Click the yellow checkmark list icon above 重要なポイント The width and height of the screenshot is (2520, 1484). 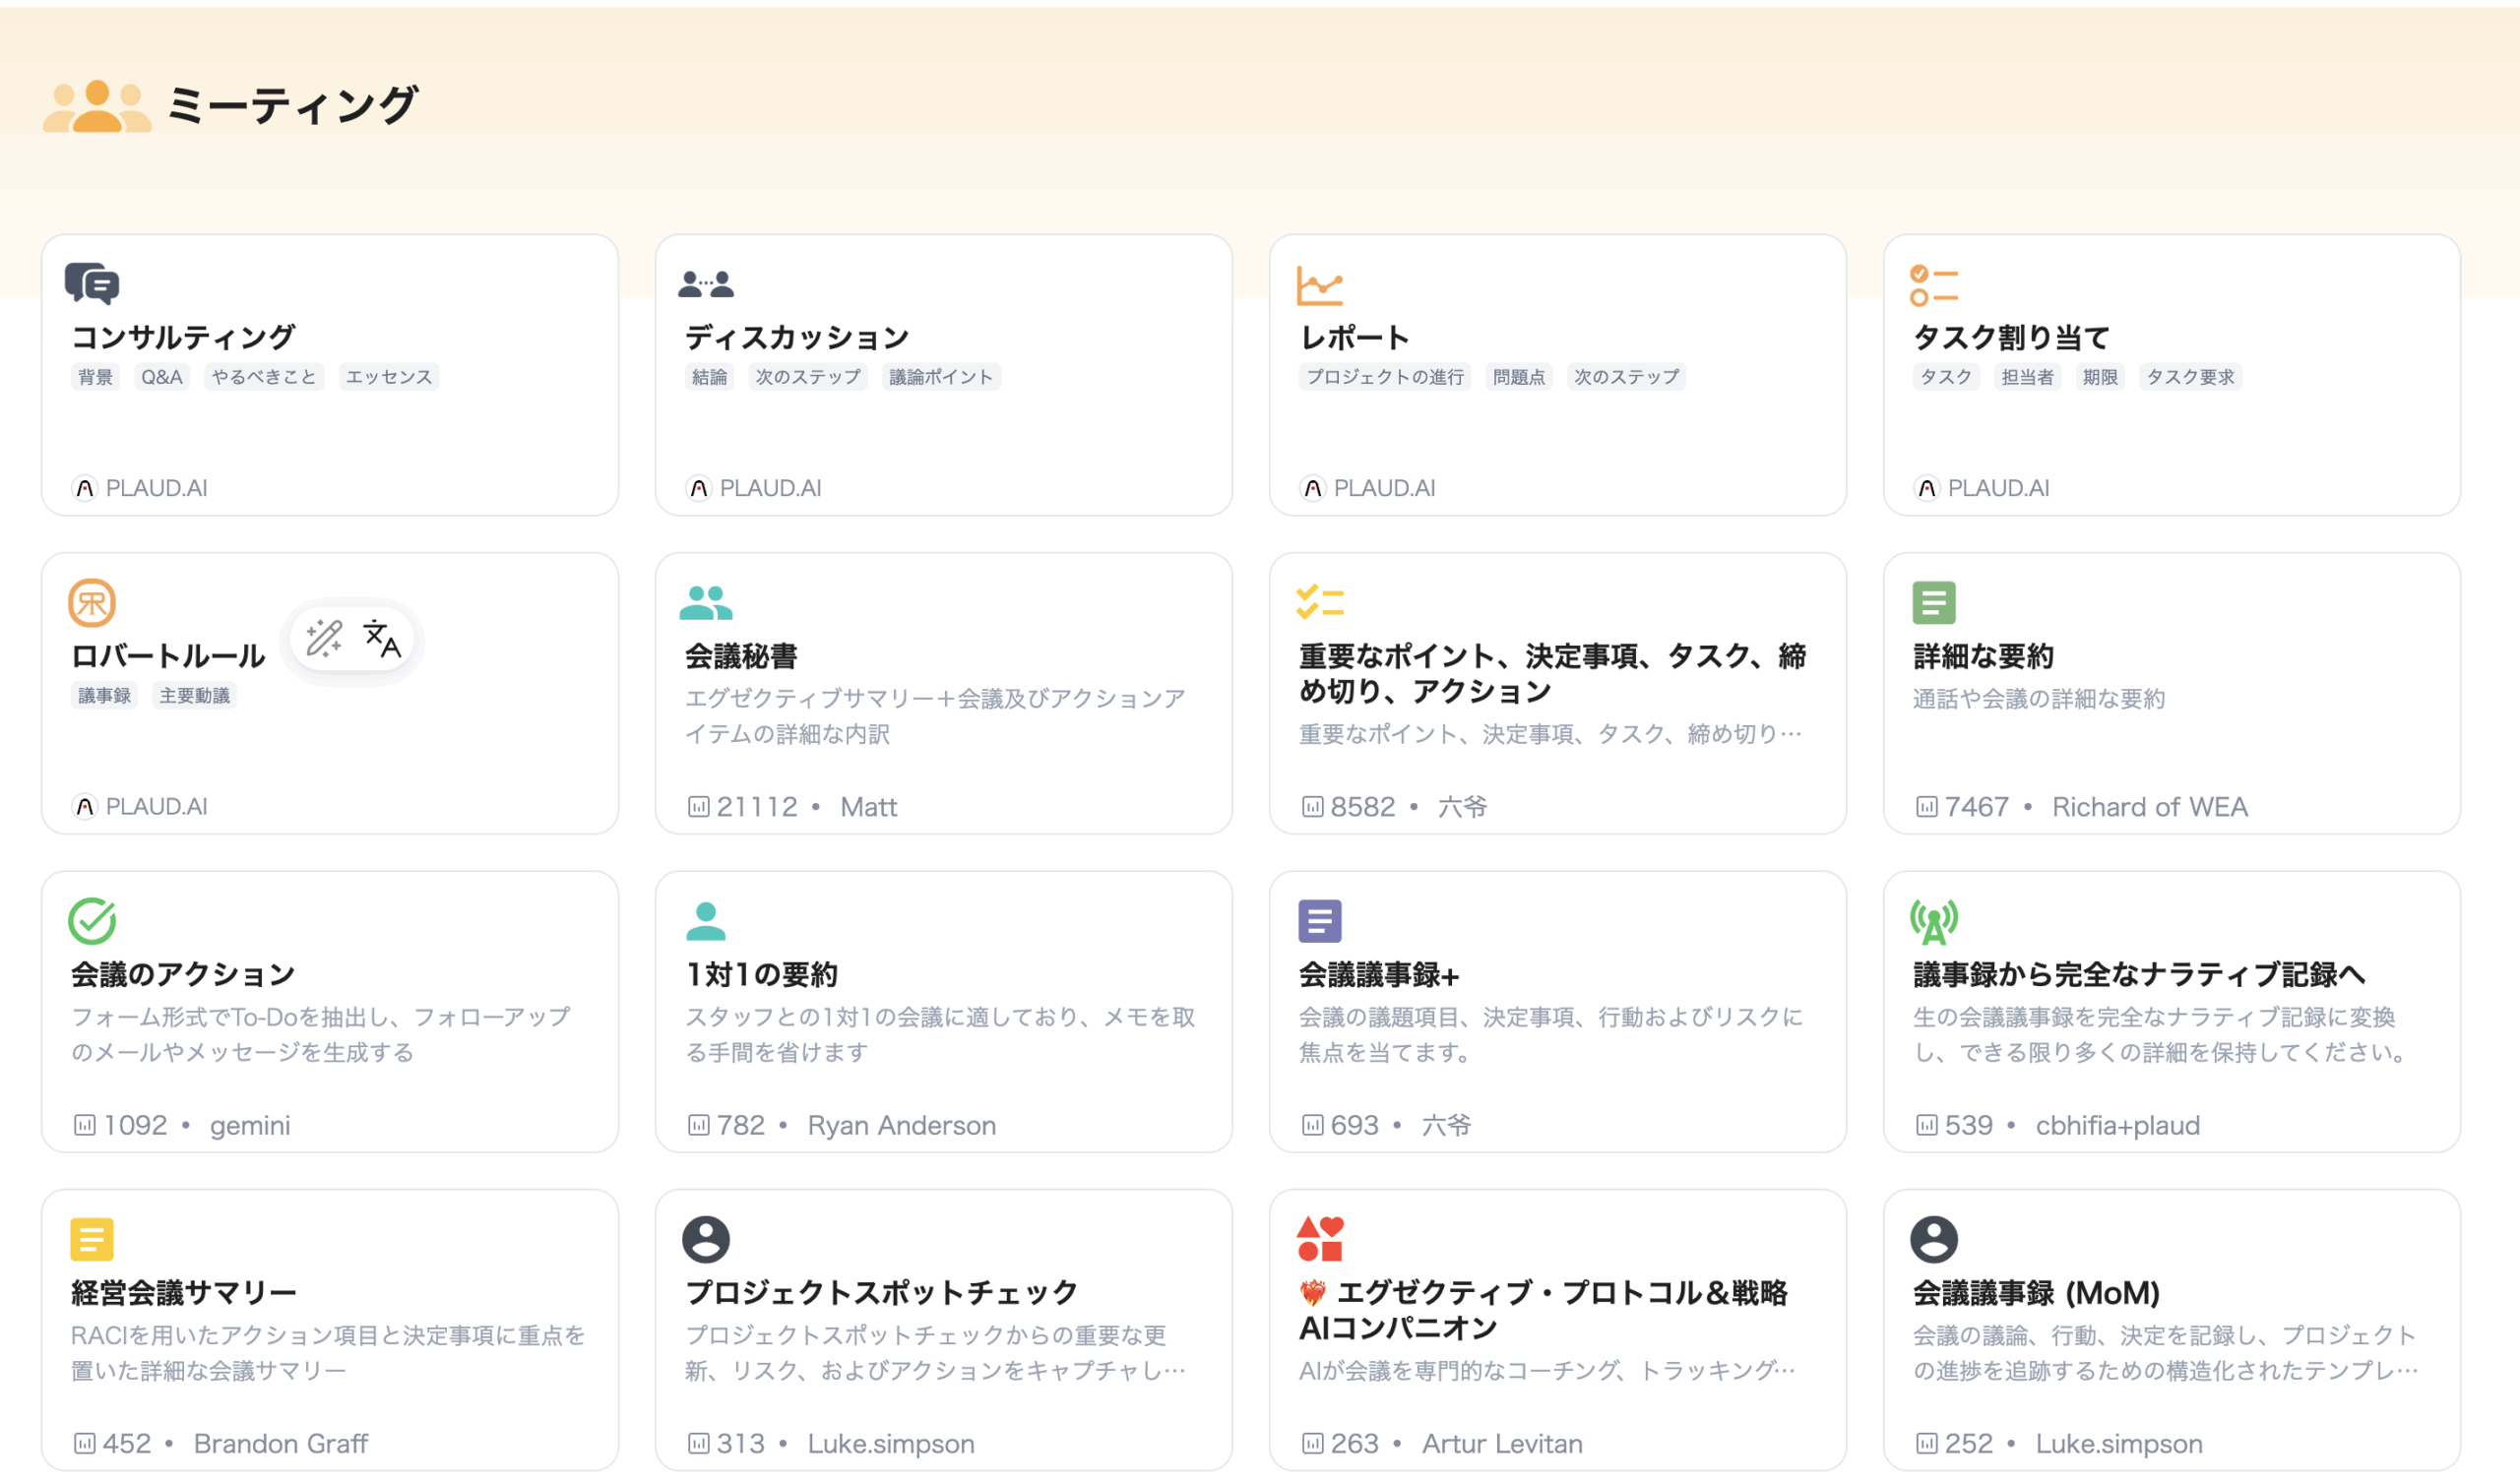pos(1320,602)
